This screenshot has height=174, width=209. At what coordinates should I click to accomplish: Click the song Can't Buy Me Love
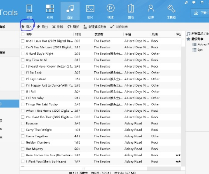click(49, 47)
